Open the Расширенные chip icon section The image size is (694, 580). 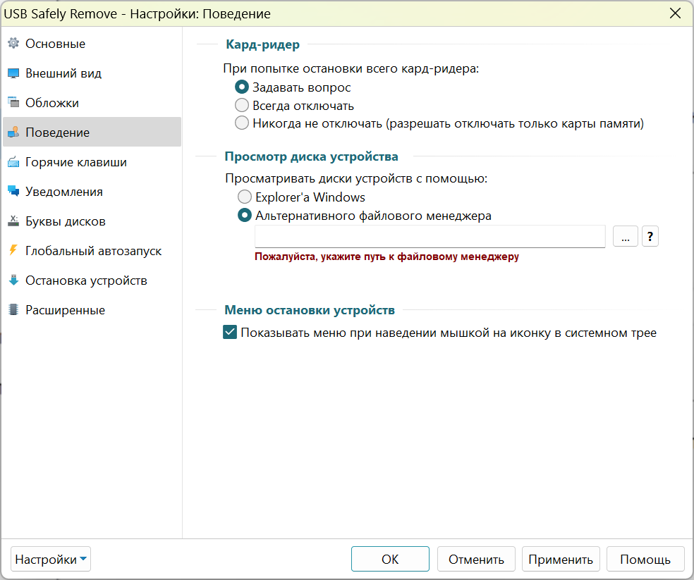[x=13, y=310]
